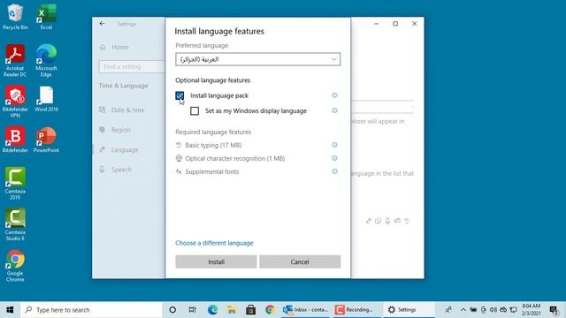Viewport: 566px width, 318px height.
Task: Click info icon beside Optical character recognition
Action: click(x=334, y=158)
